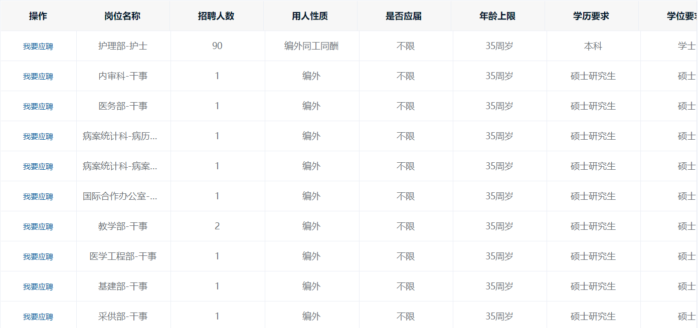Click the 招聘人数 column header
This screenshot has width=700, height=328.
[x=216, y=16]
